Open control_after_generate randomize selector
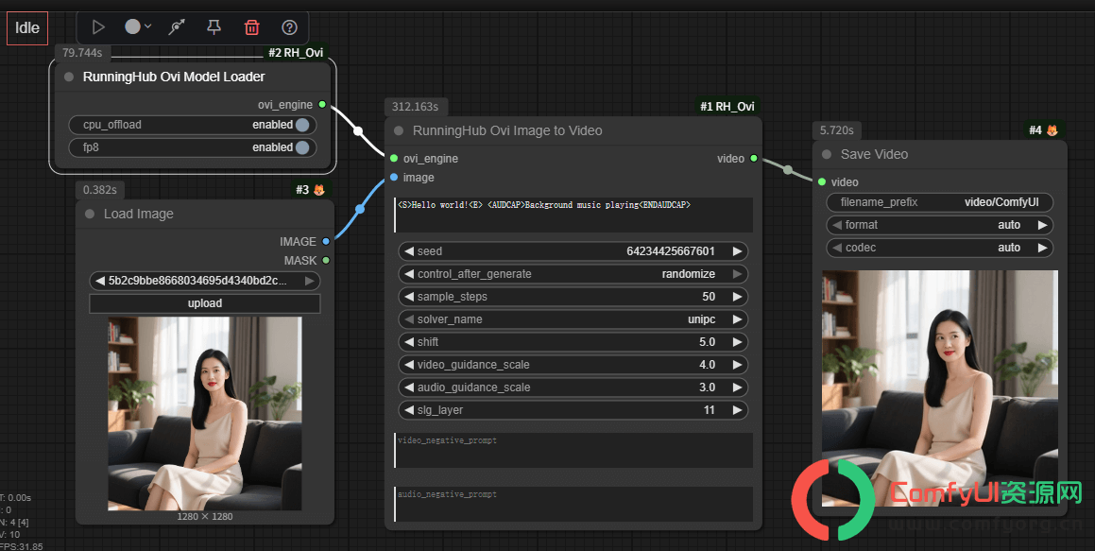Screen dimensions: 1095x551 [x=573, y=274]
